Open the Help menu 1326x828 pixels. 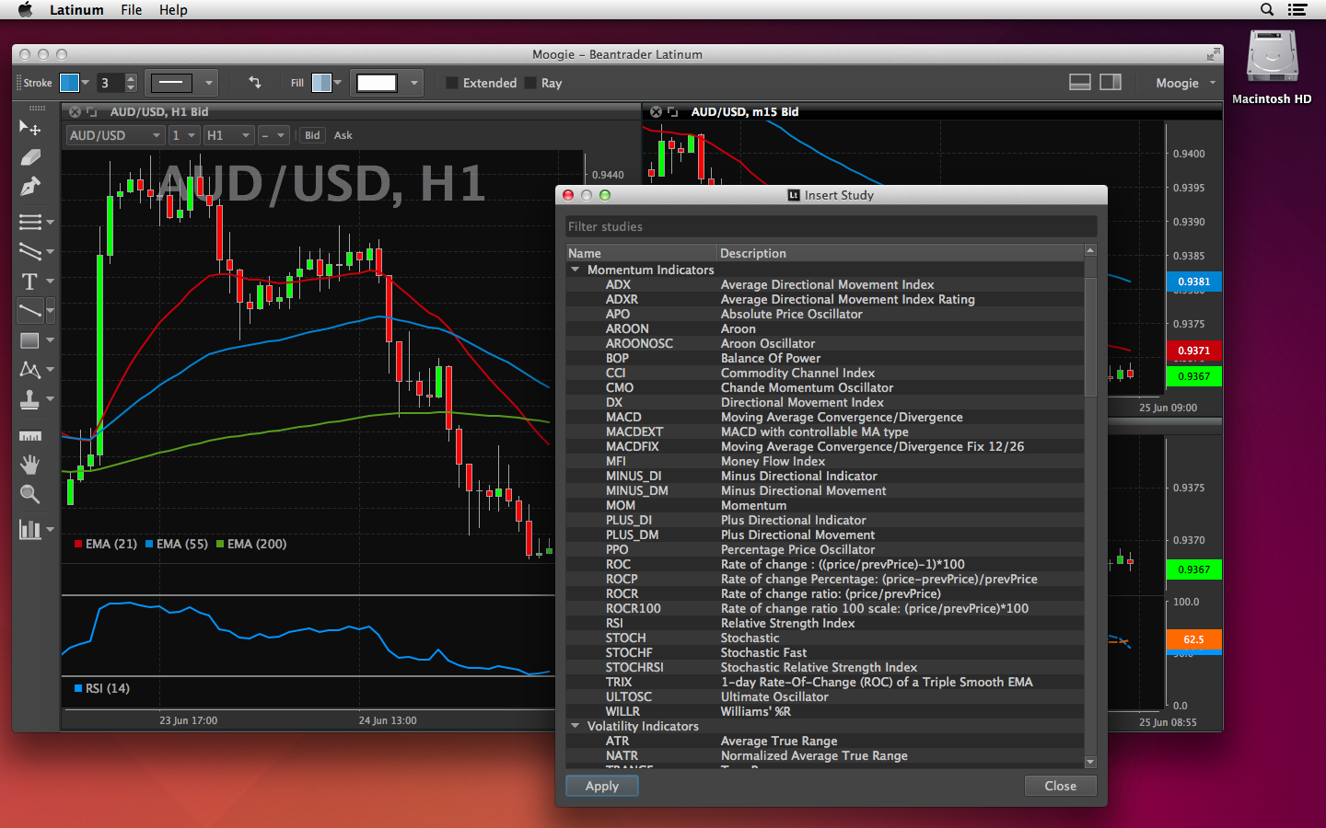click(173, 10)
